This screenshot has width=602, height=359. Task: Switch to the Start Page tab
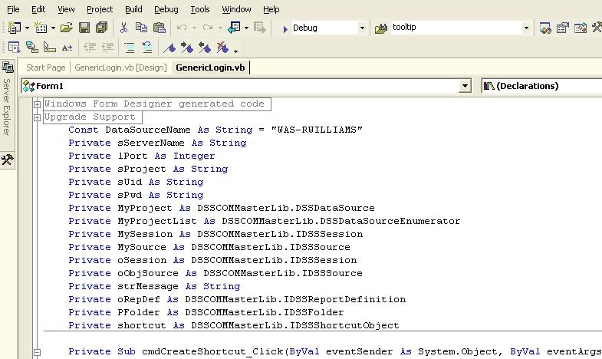[x=45, y=68]
